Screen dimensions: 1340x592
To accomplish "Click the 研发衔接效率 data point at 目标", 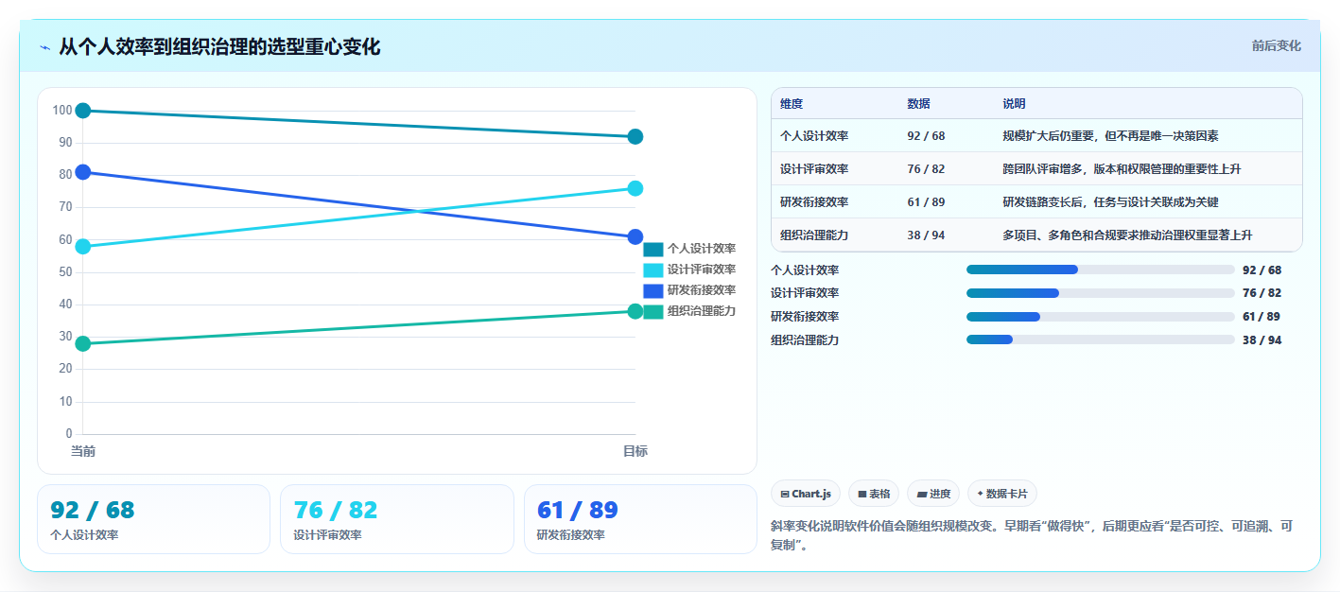I will [x=635, y=236].
